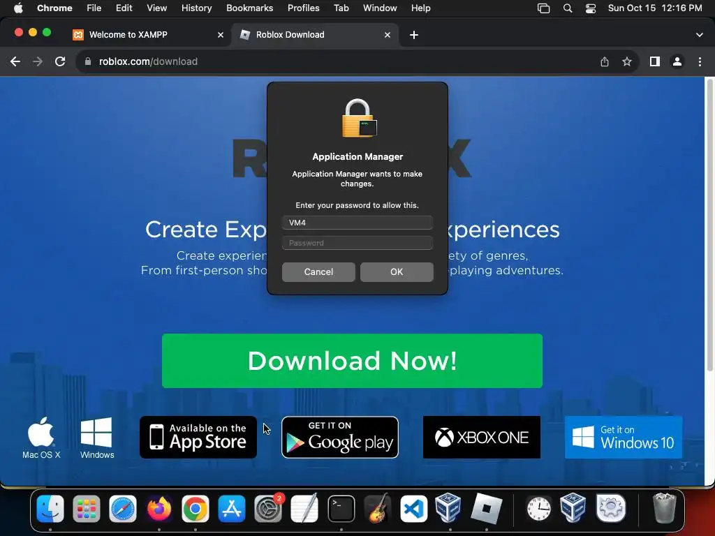
Task: Open Visual Studio Code from the Dock
Action: tap(413, 509)
